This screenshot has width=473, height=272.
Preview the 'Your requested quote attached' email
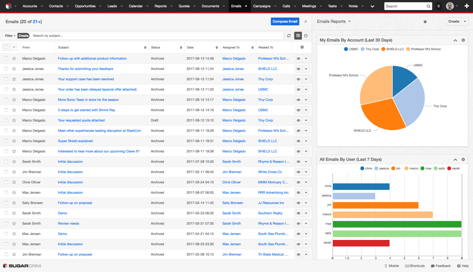298,120
